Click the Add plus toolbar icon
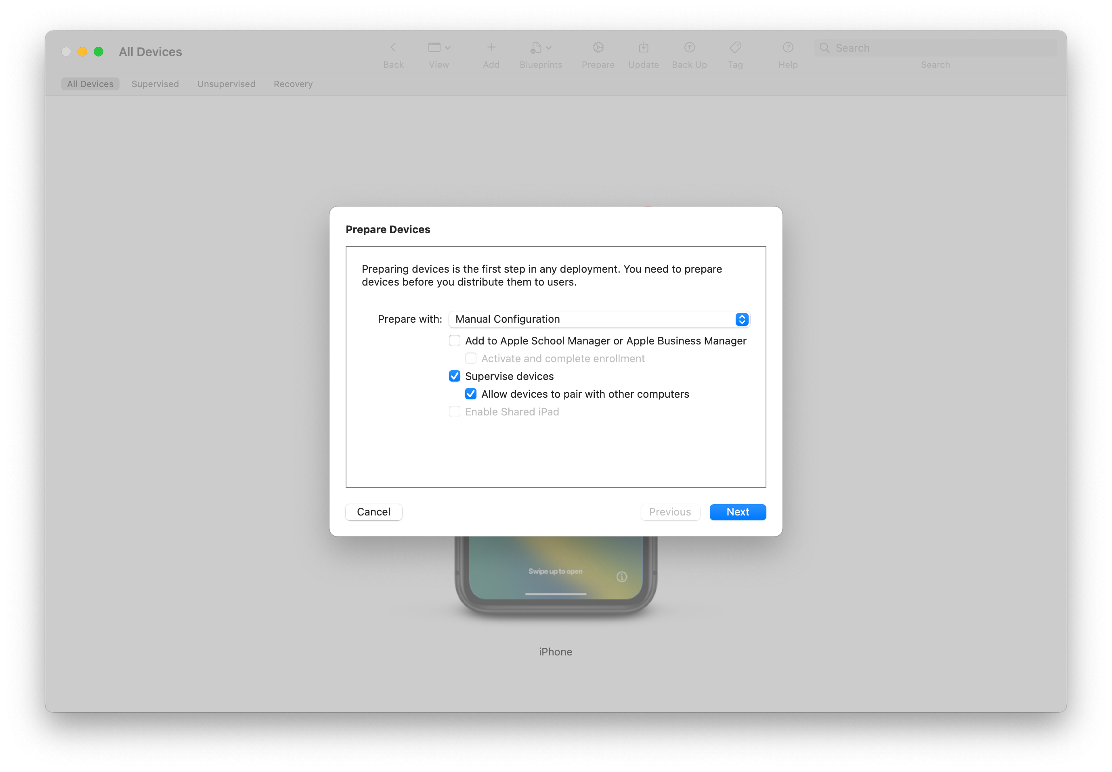The width and height of the screenshot is (1112, 772). (x=491, y=48)
